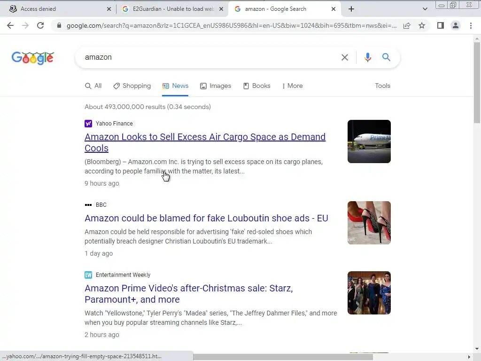Click the Entertainment Weekly source icon
Image resolution: width=481 pixels, height=361 pixels.
click(x=88, y=275)
